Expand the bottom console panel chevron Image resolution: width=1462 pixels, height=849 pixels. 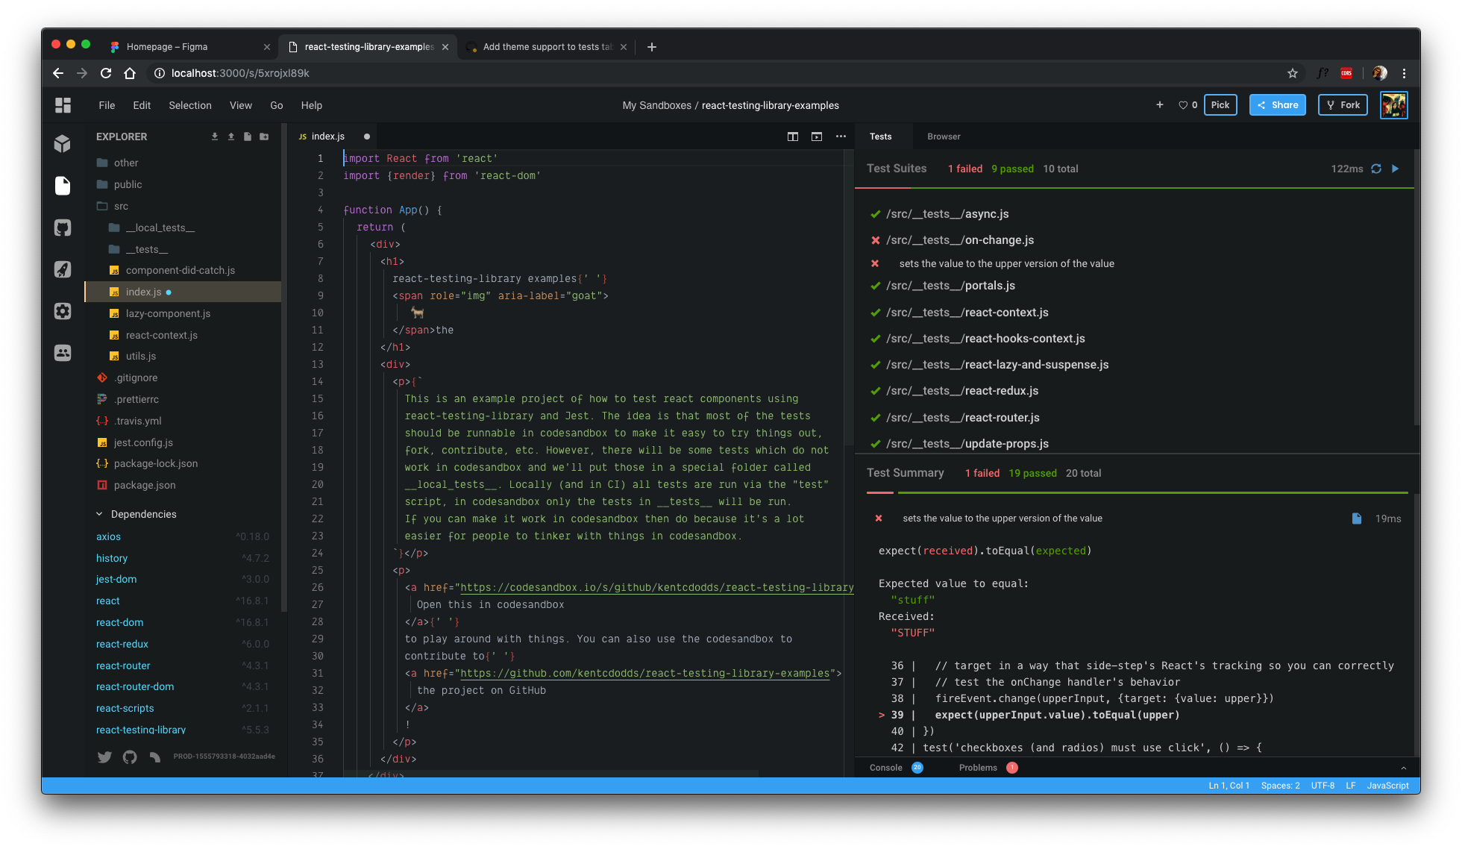coord(1403,768)
